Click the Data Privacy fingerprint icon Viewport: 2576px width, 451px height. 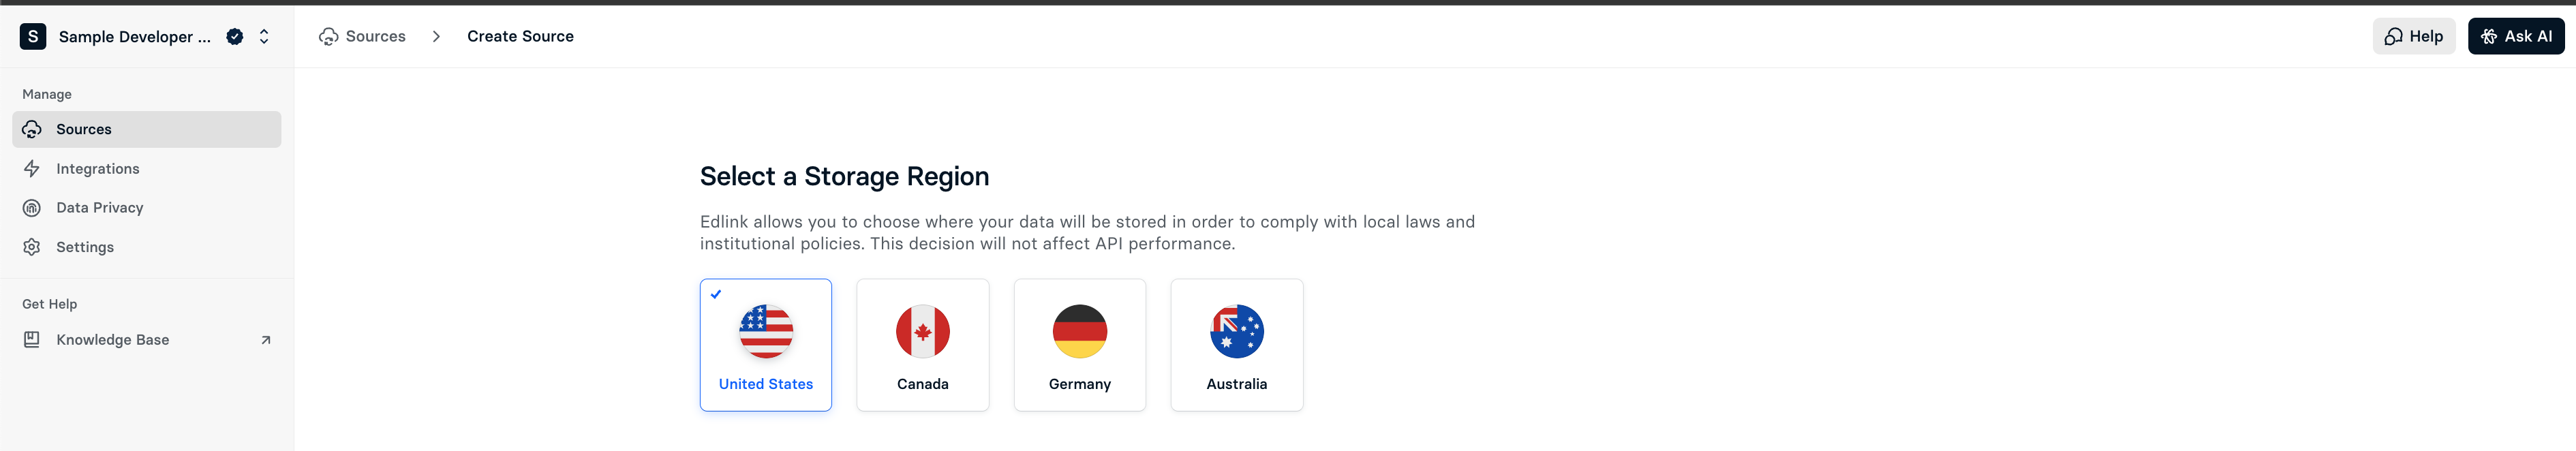point(32,208)
